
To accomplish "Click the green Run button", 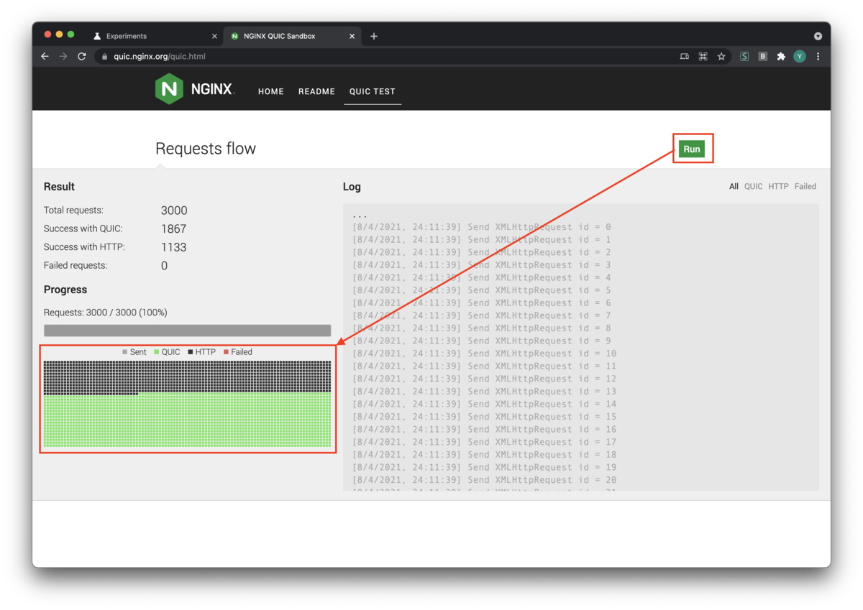I will (692, 149).
